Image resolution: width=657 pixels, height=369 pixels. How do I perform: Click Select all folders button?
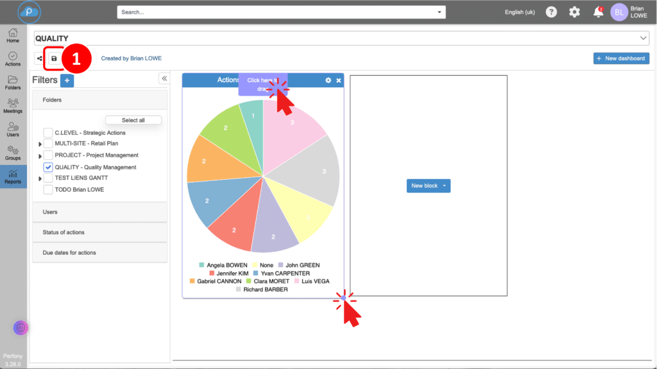133,120
